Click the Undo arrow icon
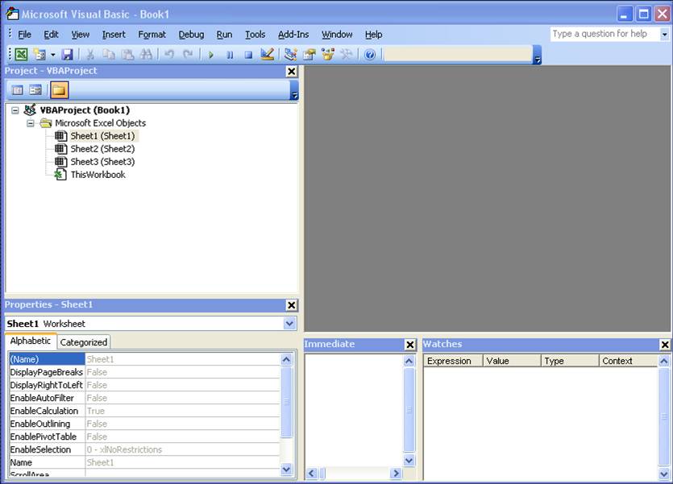673x484 pixels. (169, 55)
